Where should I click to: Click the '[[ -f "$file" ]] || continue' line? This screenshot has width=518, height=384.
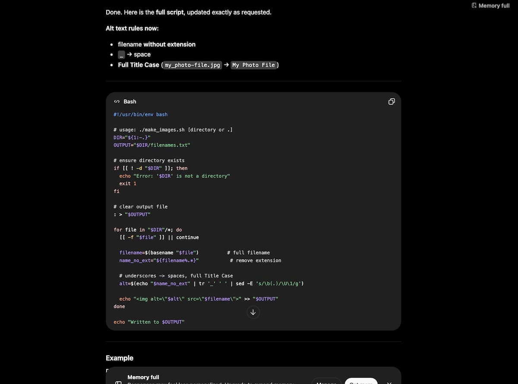(x=159, y=237)
